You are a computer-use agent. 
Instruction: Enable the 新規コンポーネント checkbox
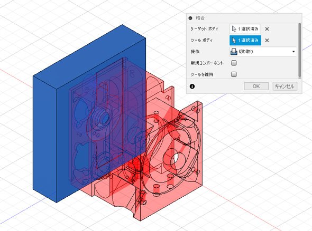pos(234,63)
